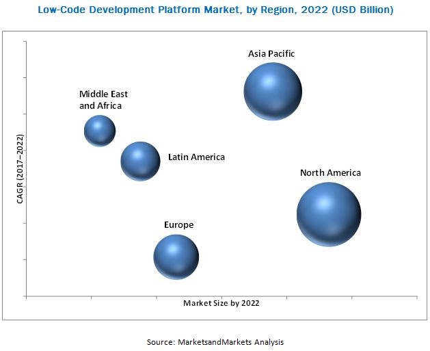Select the North America bubble

click(328, 214)
